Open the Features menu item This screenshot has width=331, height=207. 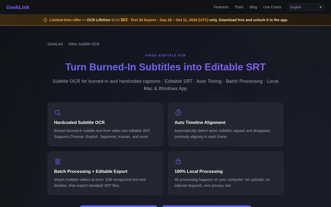[x=221, y=7]
